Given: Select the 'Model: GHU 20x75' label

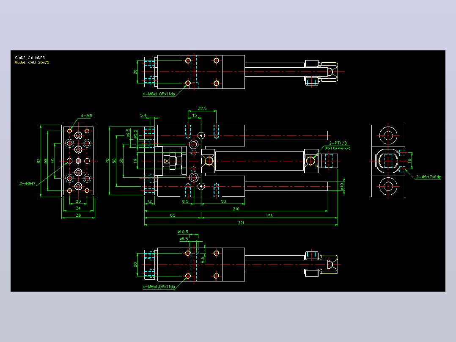Looking at the screenshot, I should [32, 63].
